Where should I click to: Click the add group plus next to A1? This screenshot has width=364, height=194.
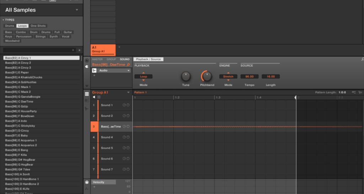[x=119, y=47]
